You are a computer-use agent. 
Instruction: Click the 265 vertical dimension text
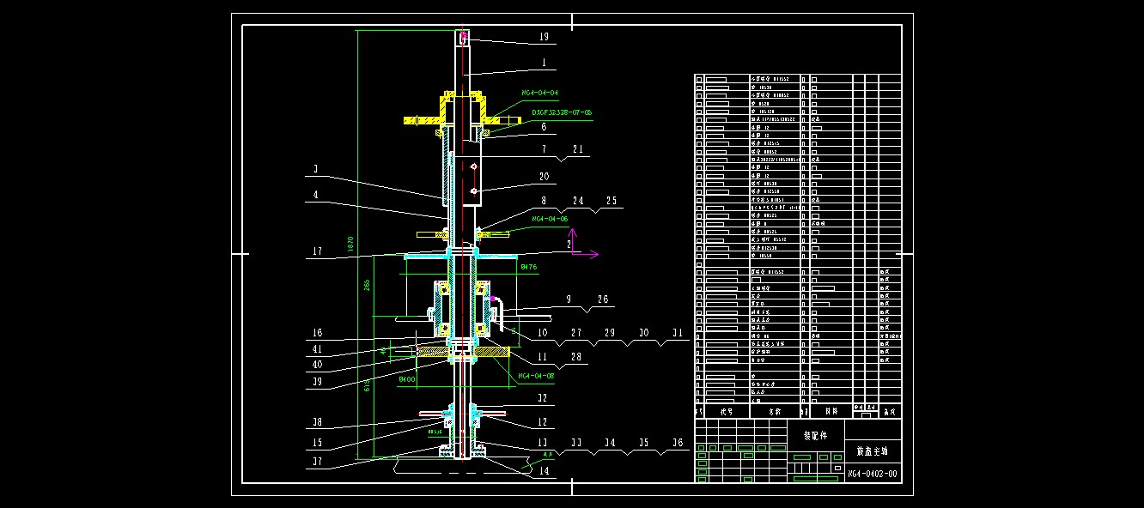(x=366, y=285)
